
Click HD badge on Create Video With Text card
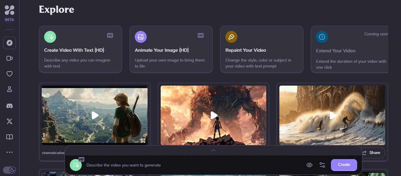click(110, 35)
